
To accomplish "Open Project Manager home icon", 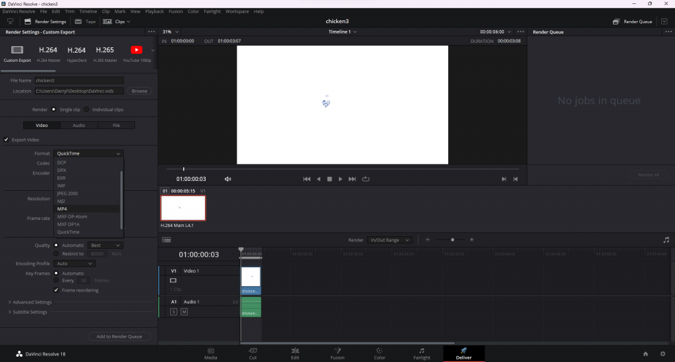I will 645,354.
